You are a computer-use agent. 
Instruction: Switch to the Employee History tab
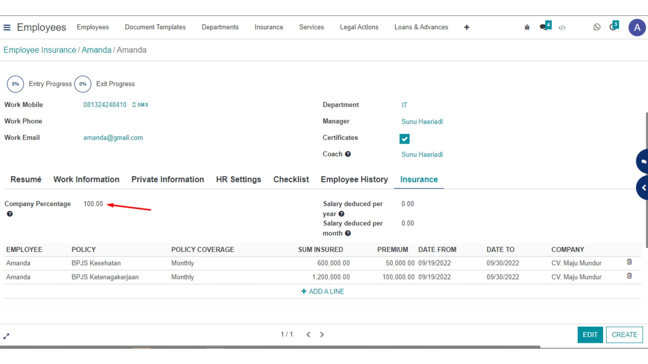click(354, 179)
